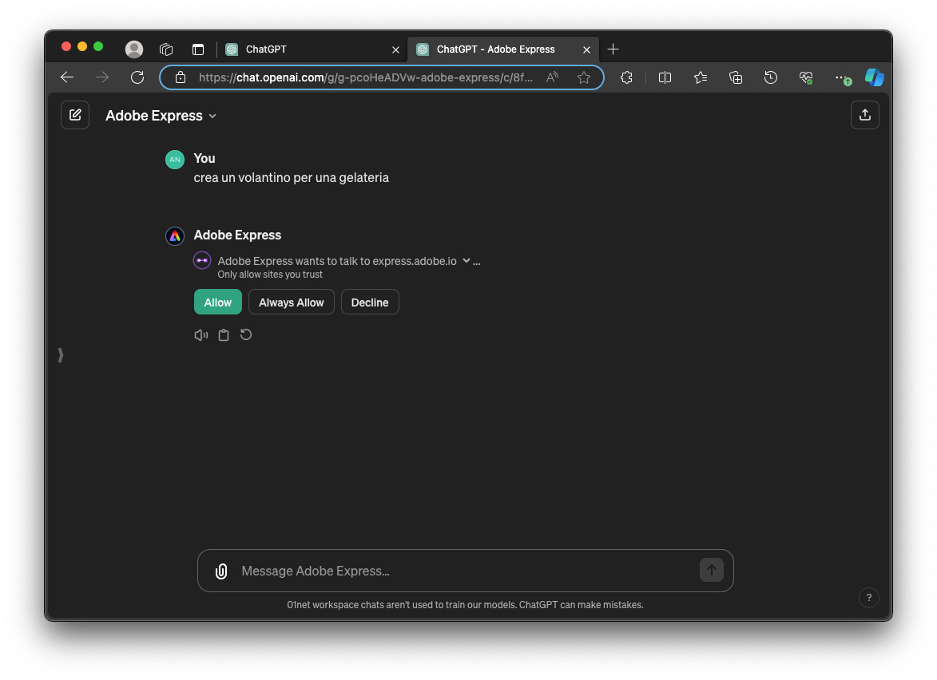Go back to the previous page

[67, 77]
